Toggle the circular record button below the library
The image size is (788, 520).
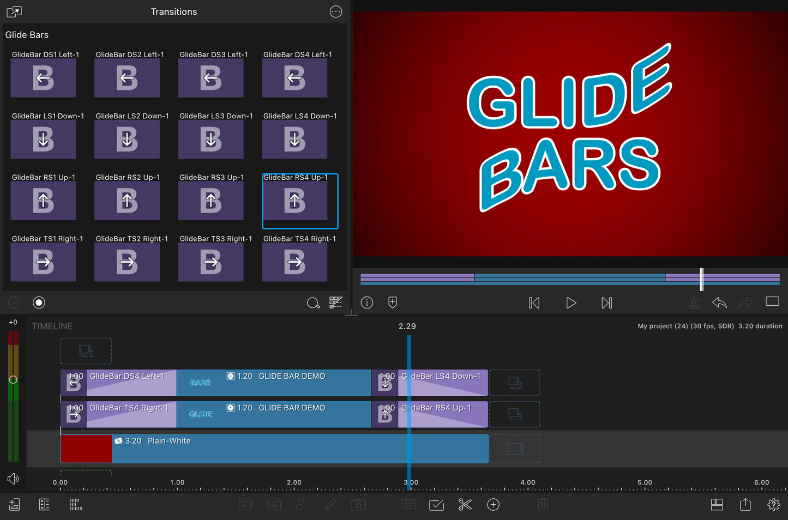tap(39, 303)
